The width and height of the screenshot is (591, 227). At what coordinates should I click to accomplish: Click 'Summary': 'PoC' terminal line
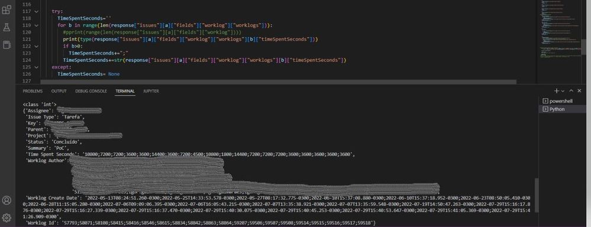coord(47,149)
